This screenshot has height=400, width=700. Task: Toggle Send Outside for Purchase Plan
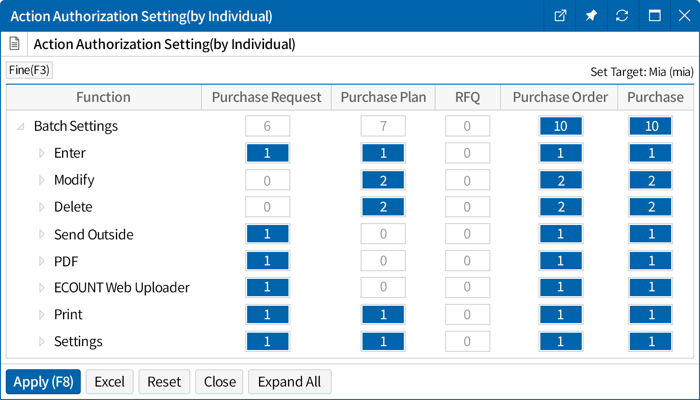tap(383, 234)
